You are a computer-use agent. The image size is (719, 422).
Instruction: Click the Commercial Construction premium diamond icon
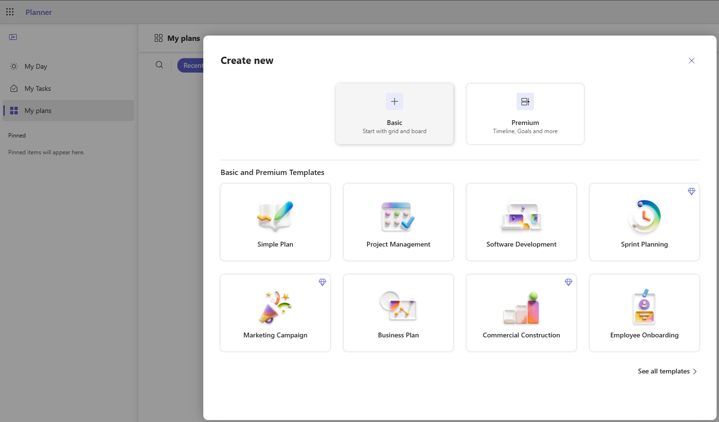click(568, 282)
